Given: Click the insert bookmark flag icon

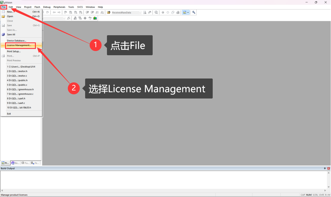Looking at the screenshot, I should click(x=65, y=13).
